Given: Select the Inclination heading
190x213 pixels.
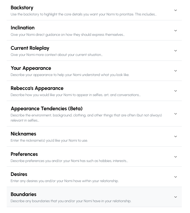Looking at the screenshot, I should (23, 28).
